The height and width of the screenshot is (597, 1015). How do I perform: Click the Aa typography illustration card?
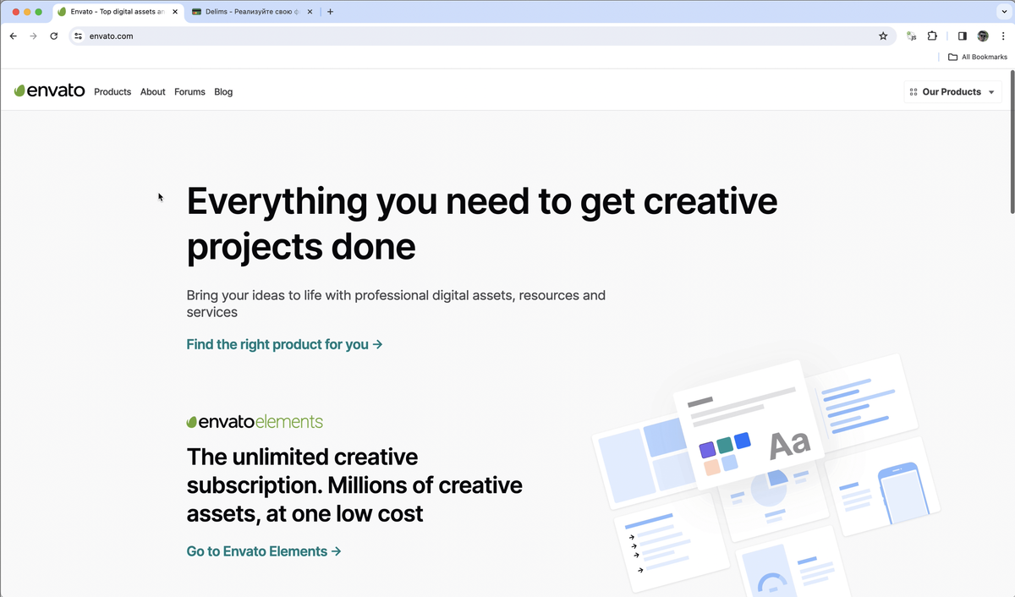[748, 426]
